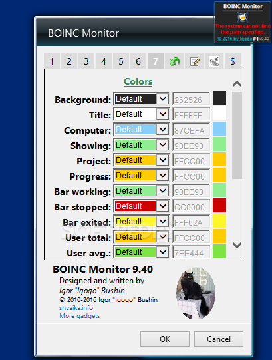
Task: Open Progress color dropdown
Action: point(142,176)
